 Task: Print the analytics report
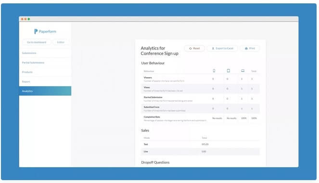coord(250,49)
